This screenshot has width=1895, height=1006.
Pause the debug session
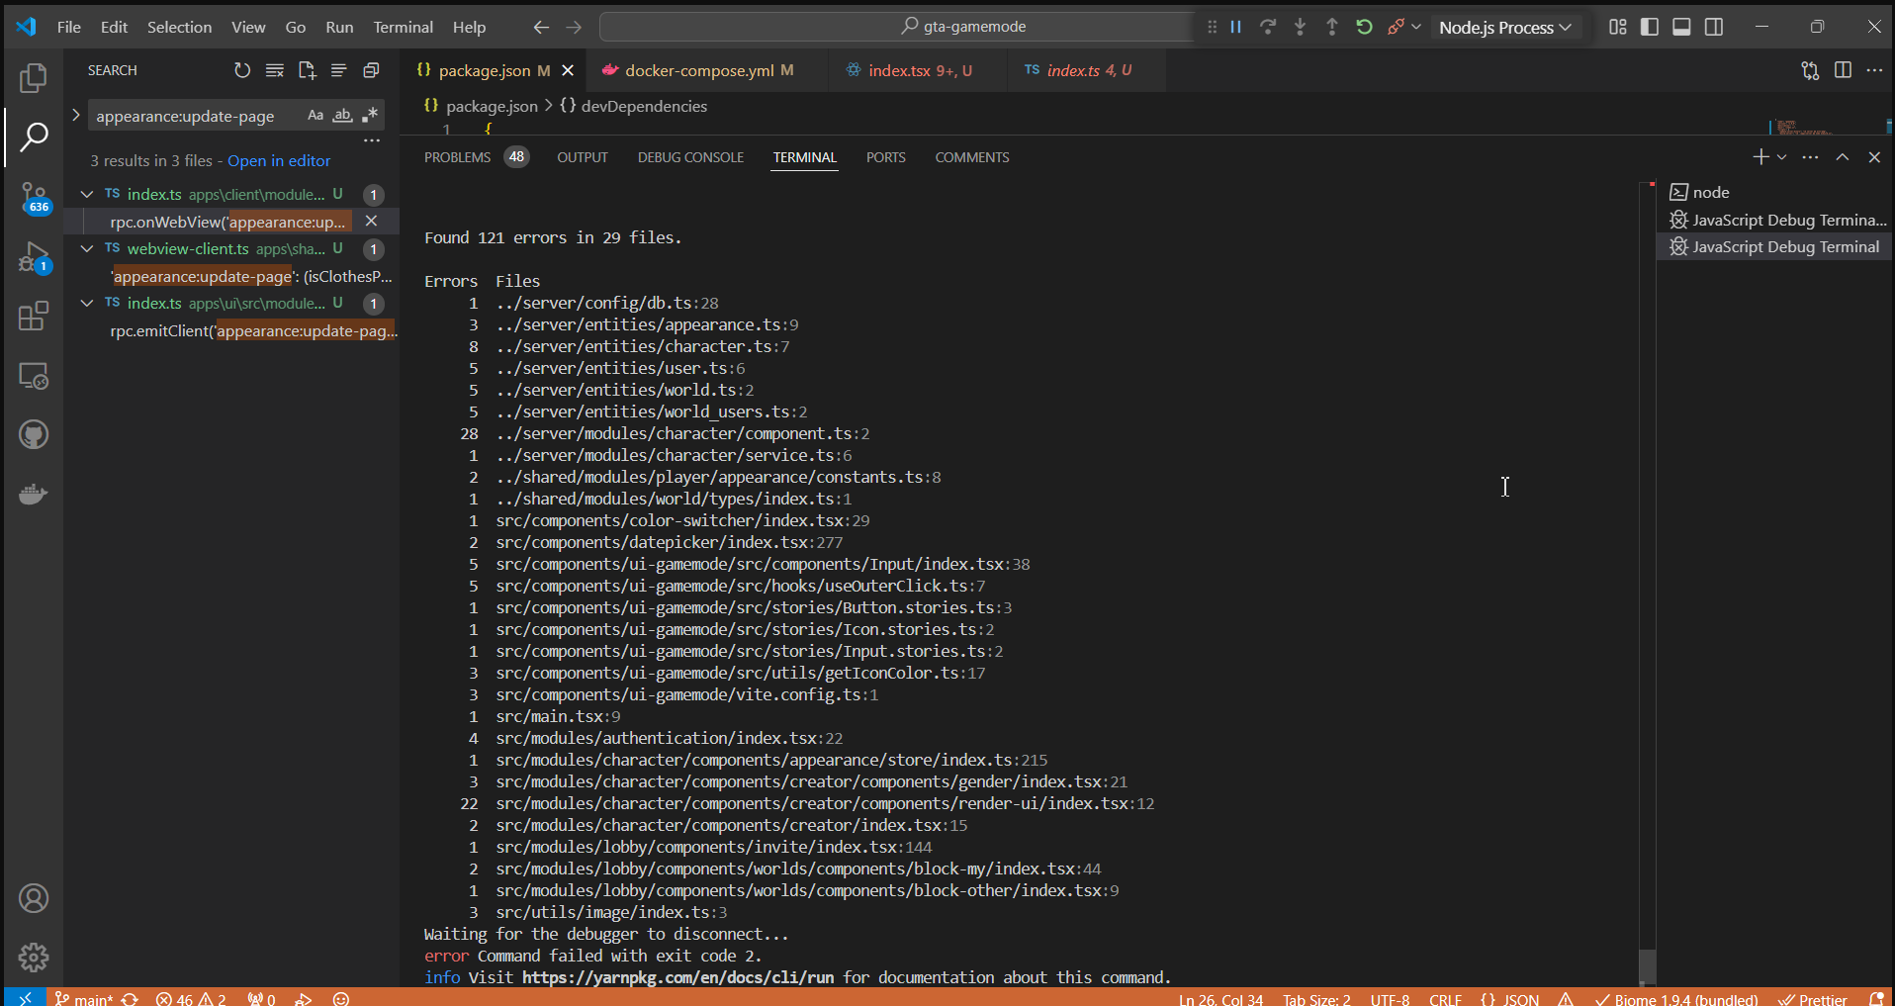pyautogui.click(x=1235, y=27)
